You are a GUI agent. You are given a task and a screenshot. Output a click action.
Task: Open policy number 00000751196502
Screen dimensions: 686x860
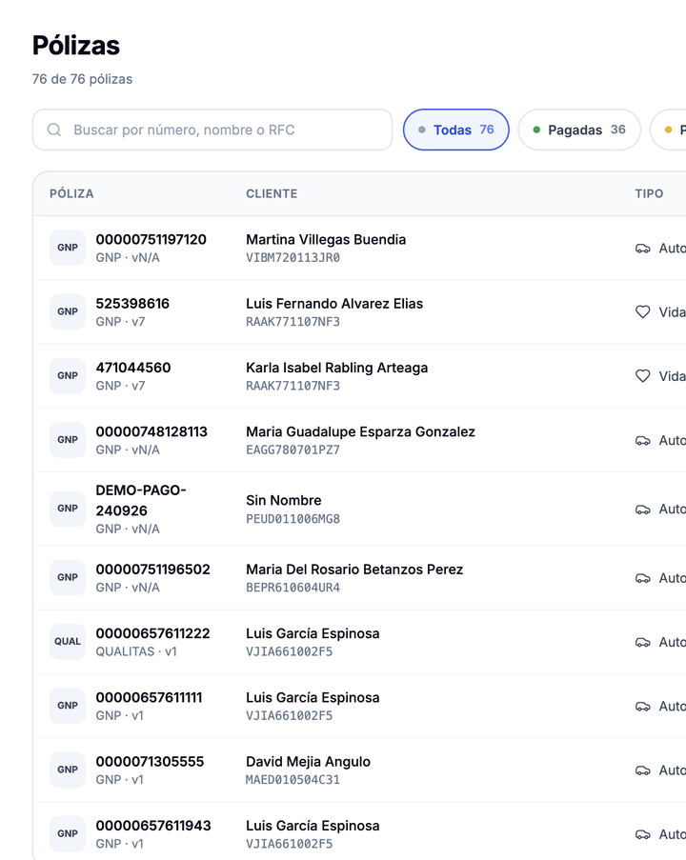(x=152, y=570)
